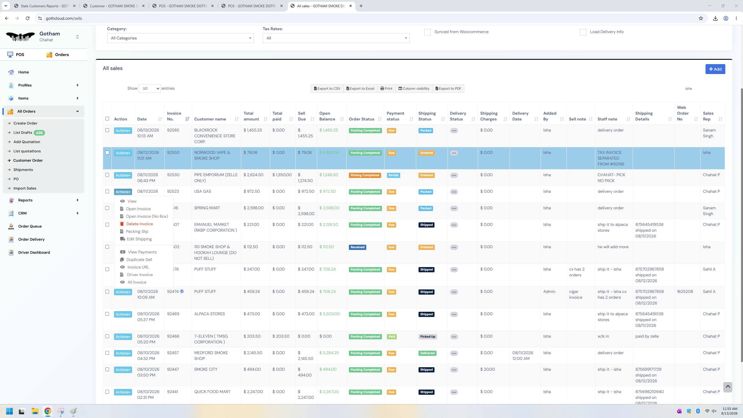Change the Show 50 entries dropdown
Image resolution: width=743 pixels, height=418 pixels.
point(149,89)
